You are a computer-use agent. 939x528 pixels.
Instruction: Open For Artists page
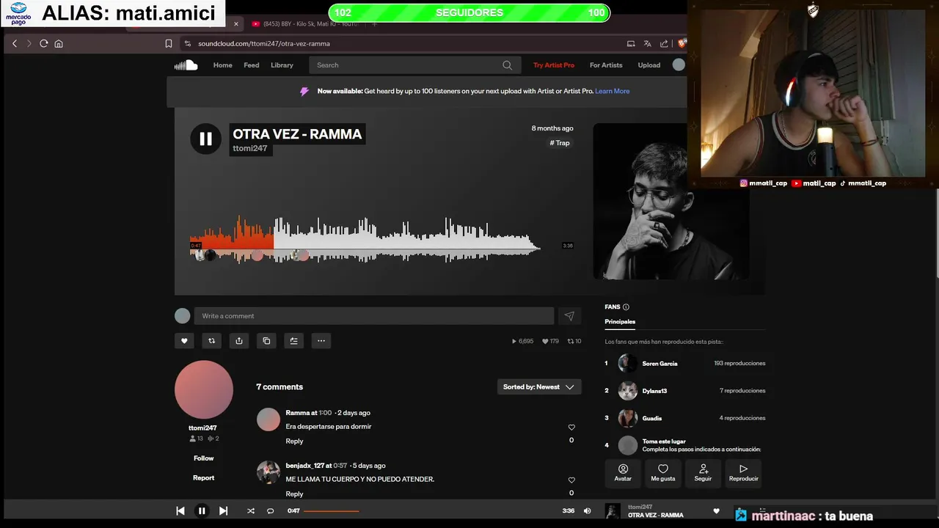click(x=606, y=65)
